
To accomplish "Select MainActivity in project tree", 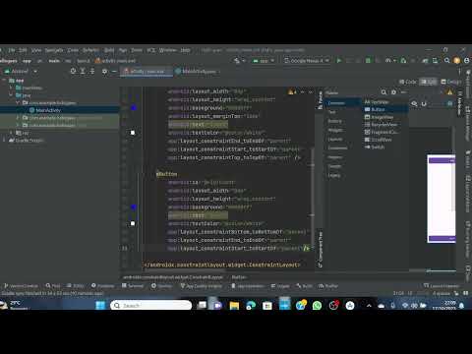I will coord(48,110).
